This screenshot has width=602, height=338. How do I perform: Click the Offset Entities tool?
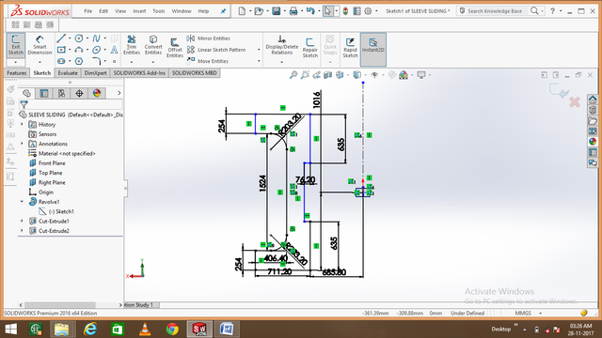(x=175, y=48)
